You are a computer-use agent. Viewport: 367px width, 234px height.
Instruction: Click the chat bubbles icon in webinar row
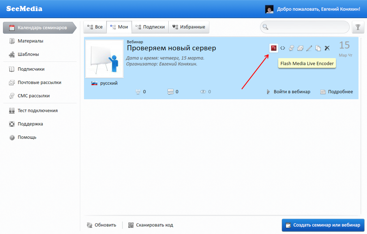pos(292,48)
